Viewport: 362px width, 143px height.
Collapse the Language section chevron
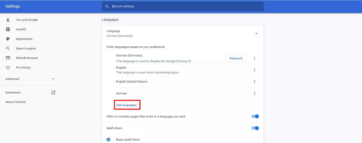click(256, 34)
